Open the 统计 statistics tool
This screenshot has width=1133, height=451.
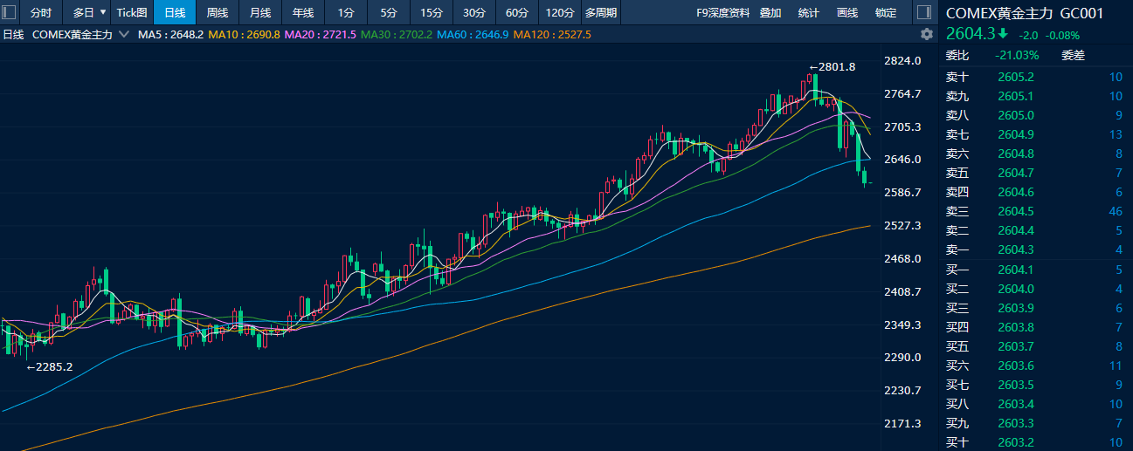click(809, 12)
